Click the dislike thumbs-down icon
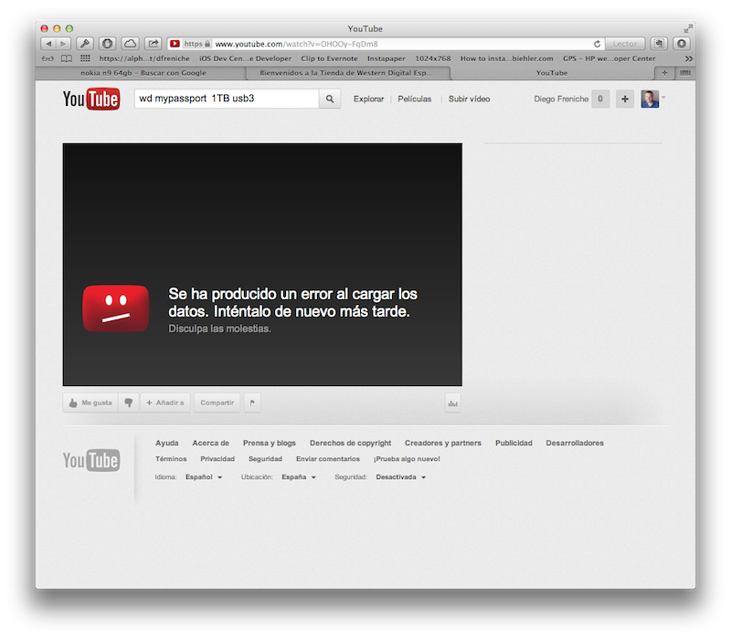 coord(129,403)
